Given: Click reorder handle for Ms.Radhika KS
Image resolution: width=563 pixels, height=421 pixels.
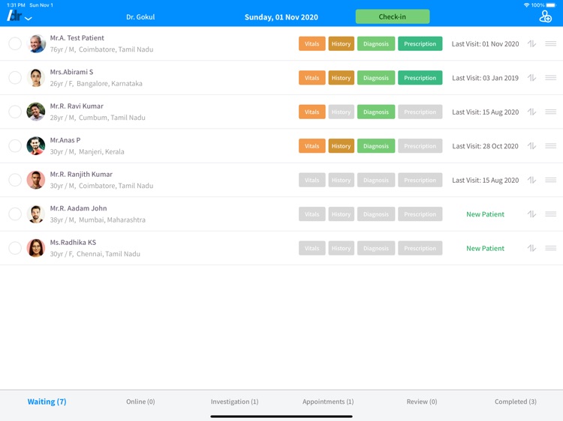Looking at the screenshot, I should tap(551, 248).
